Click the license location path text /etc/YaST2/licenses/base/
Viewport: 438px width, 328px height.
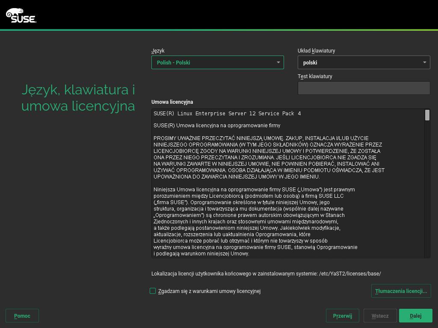tap(350, 274)
